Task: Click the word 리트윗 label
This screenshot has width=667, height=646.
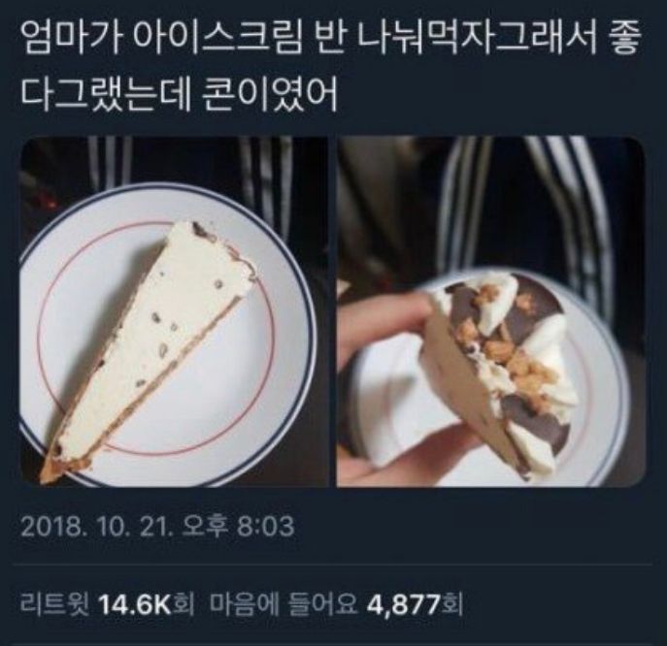Action: coord(55,604)
